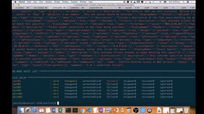This screenshot has width=204, height=114.
Task: Open VLC media player from the Dock
Action: pyautogui.click(x=122, y=110)
